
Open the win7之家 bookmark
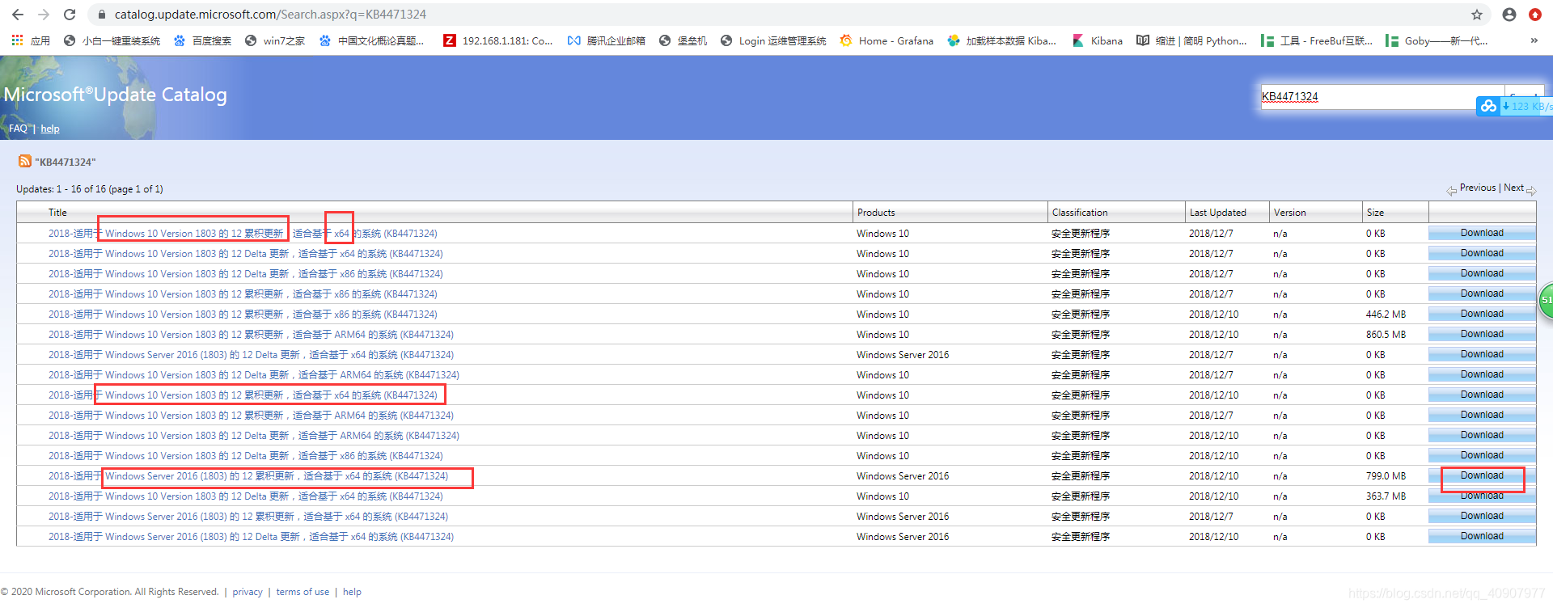tap(275, 40)
